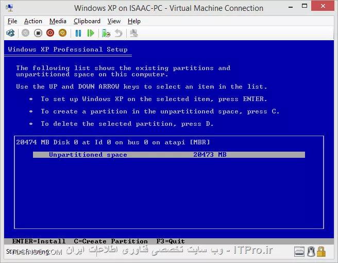Click the Ctrl+Alt+Delete toolbar icon
Viewport: 338px width, 263px height.
point(10,33)
